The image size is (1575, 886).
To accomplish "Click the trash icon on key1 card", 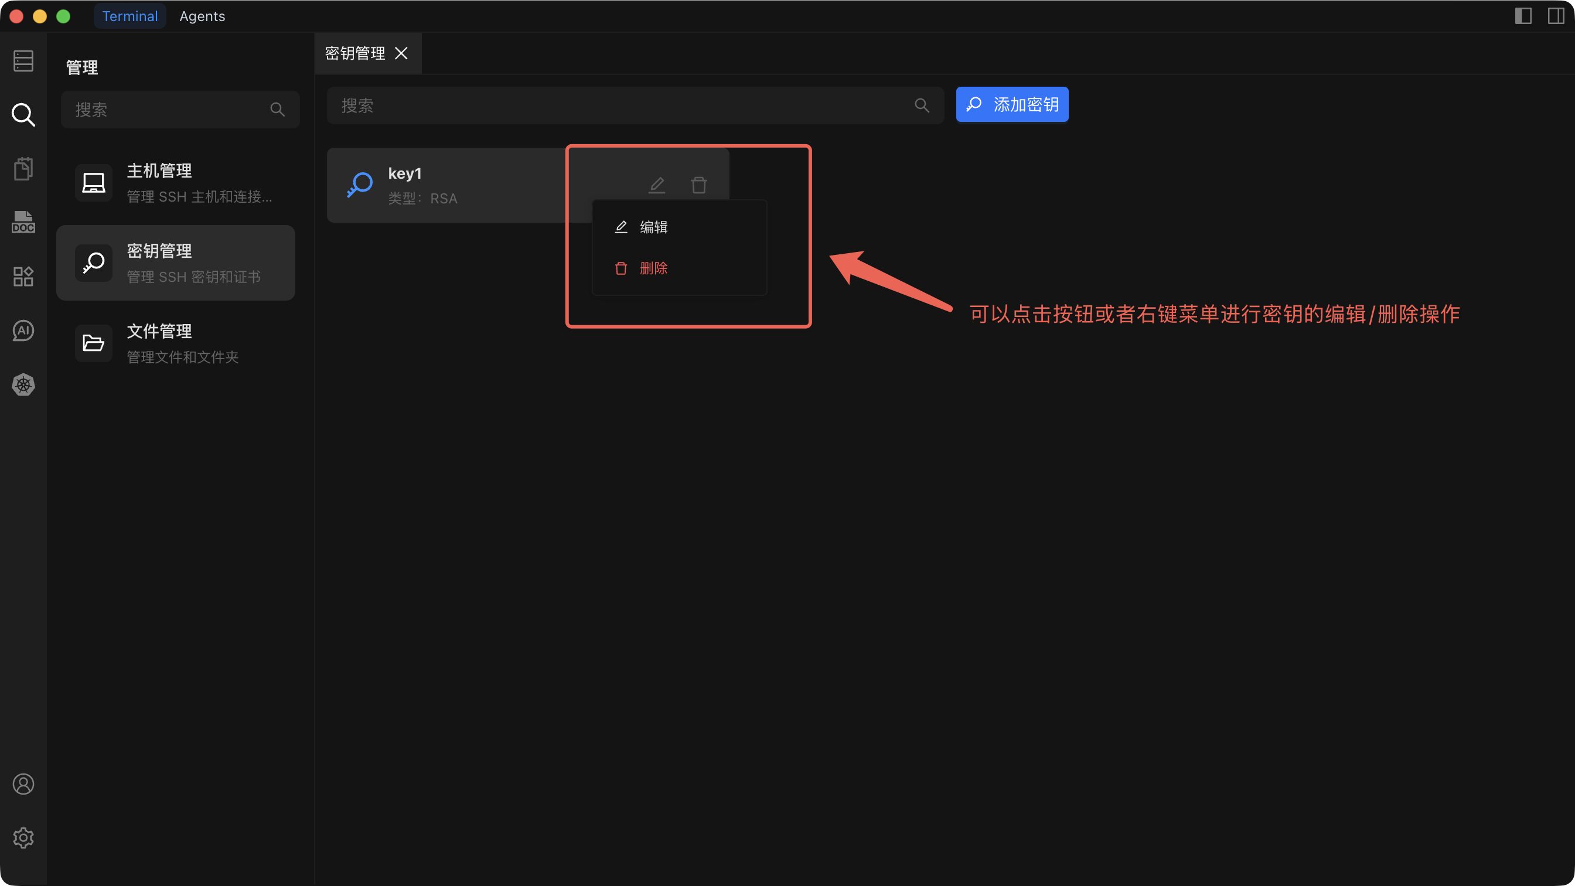I will 699,185.
